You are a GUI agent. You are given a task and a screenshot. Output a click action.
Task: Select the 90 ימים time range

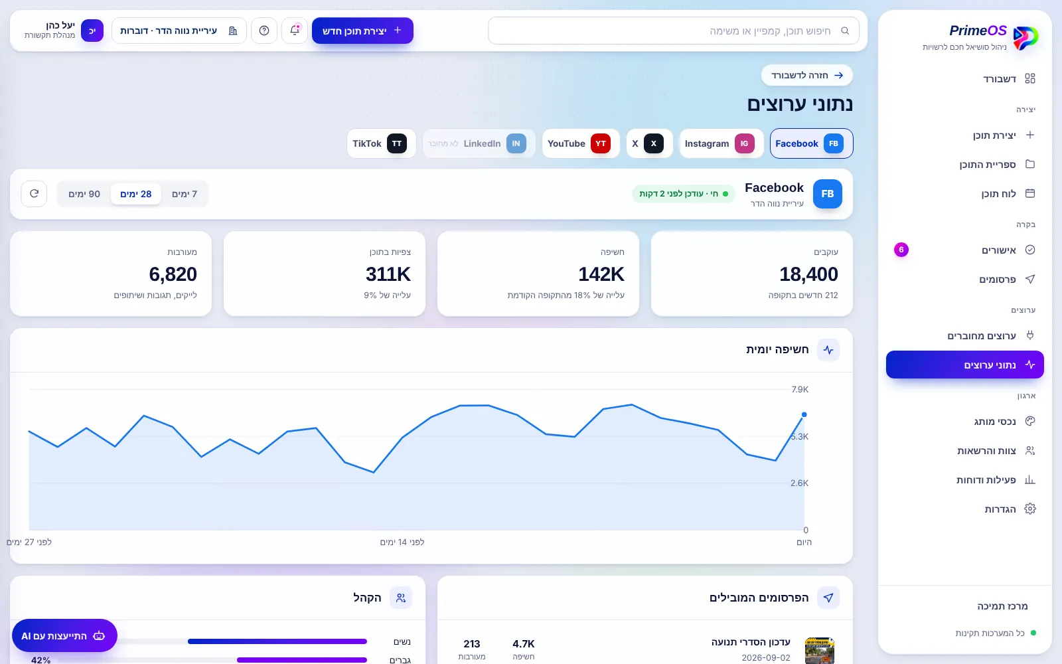(x=84, y=194)
